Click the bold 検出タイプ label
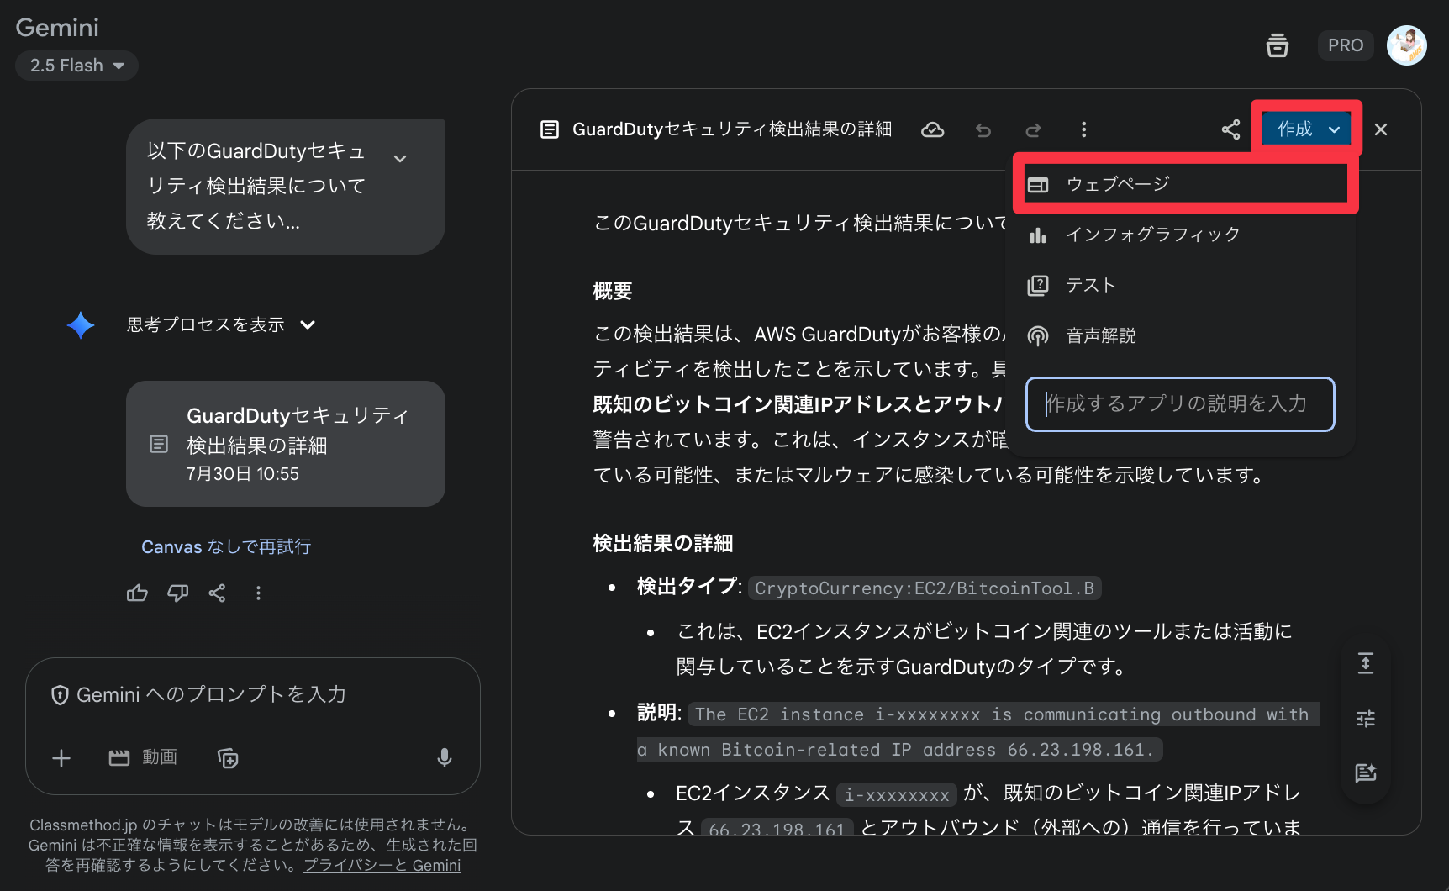Viewport: 1449px width, 891px height. [x=687, y=587]
